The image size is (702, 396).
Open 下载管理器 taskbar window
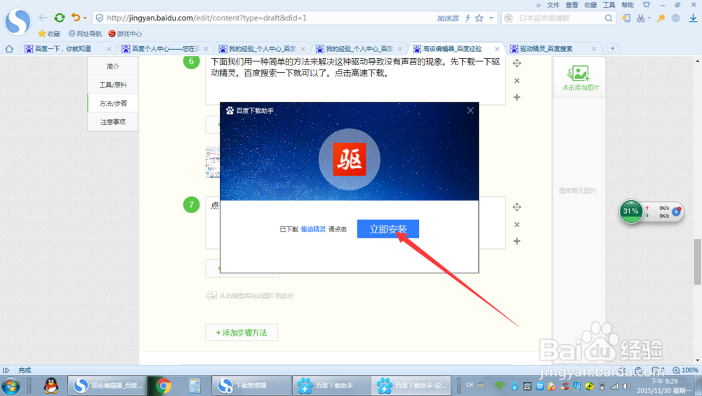pyautogui.click(x=251, y=385)
